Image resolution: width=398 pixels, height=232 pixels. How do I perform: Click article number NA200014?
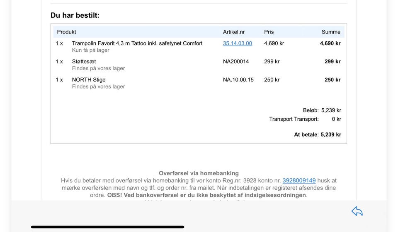point(236,62)
